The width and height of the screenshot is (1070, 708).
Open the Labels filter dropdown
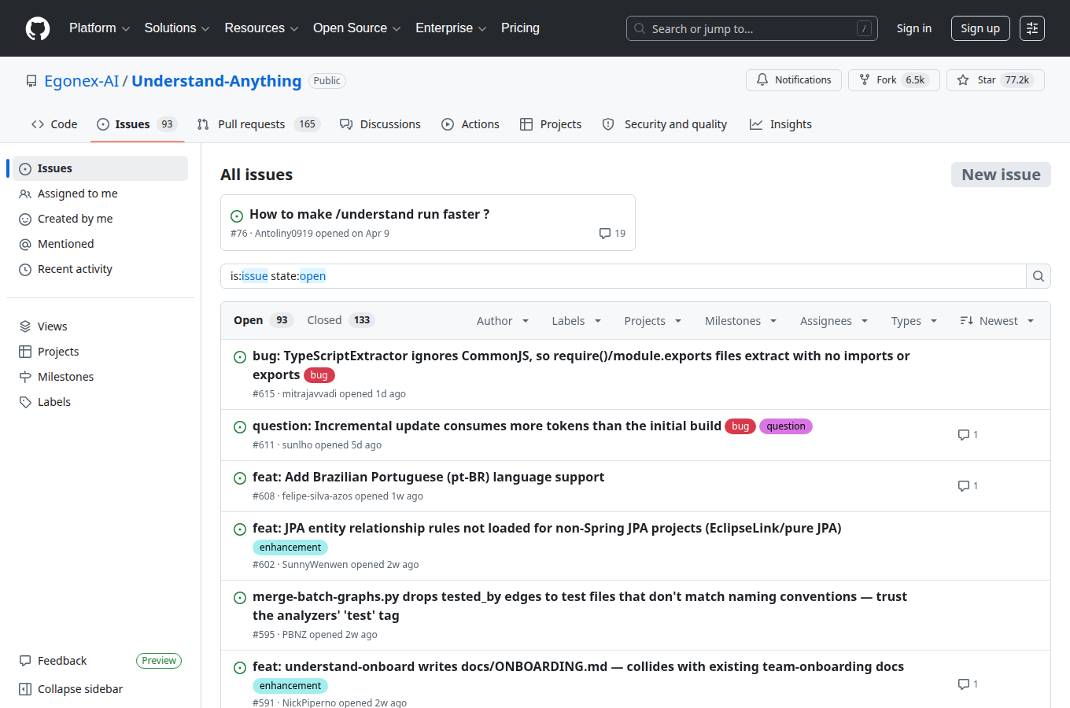click(577, 321)
